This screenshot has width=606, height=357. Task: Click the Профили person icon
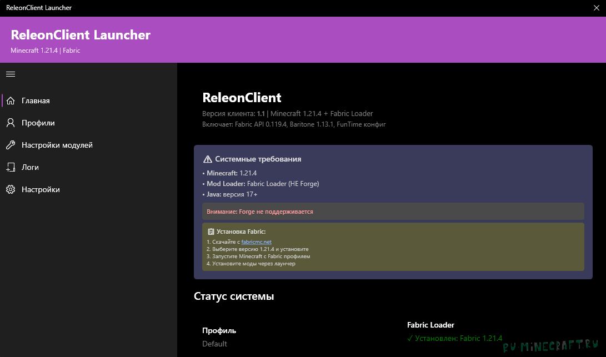tap(10, 123)
